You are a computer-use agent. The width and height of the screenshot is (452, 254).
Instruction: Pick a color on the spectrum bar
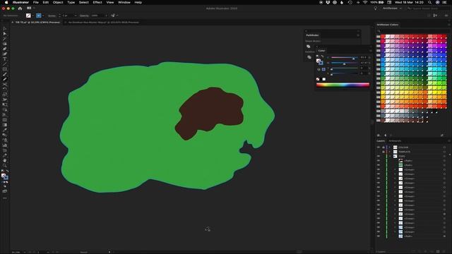(x=343, y=85)
